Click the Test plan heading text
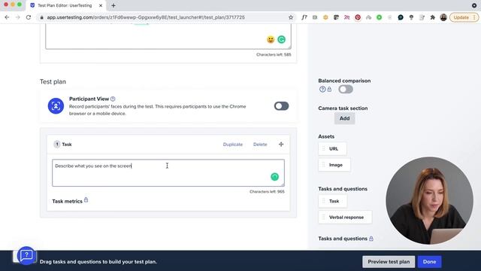Screen dimensions: 481x271 53,81
